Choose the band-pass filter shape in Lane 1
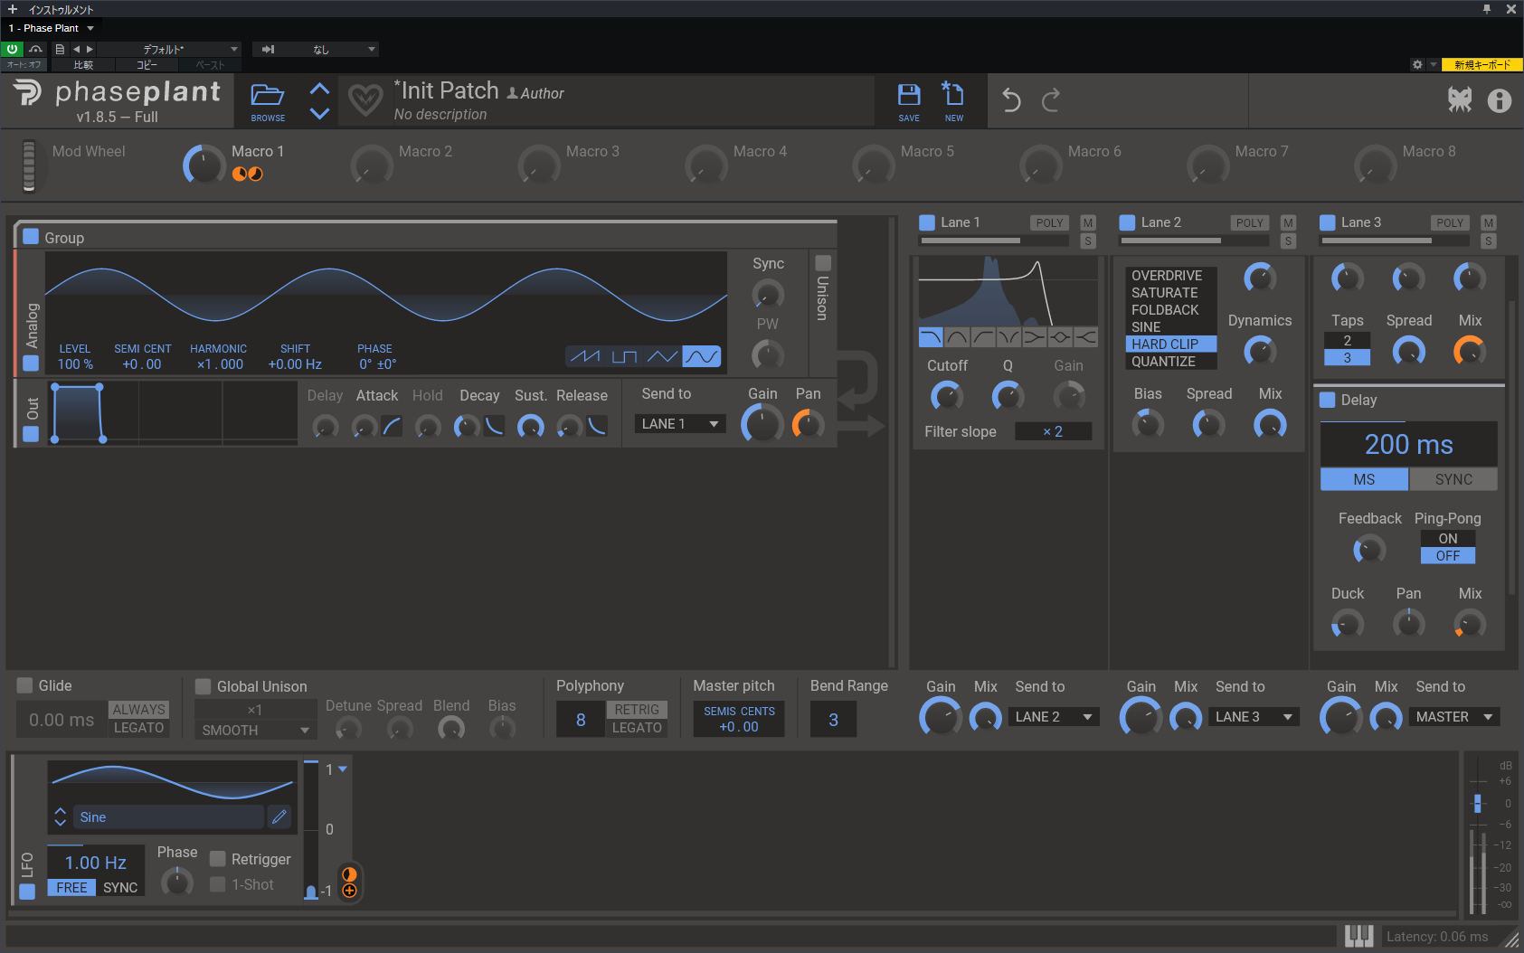The height and width of the screenshot is (953, 1524). (957, 337)
